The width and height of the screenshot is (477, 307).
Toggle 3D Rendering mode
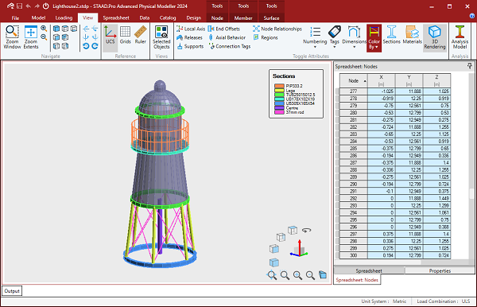435,37
